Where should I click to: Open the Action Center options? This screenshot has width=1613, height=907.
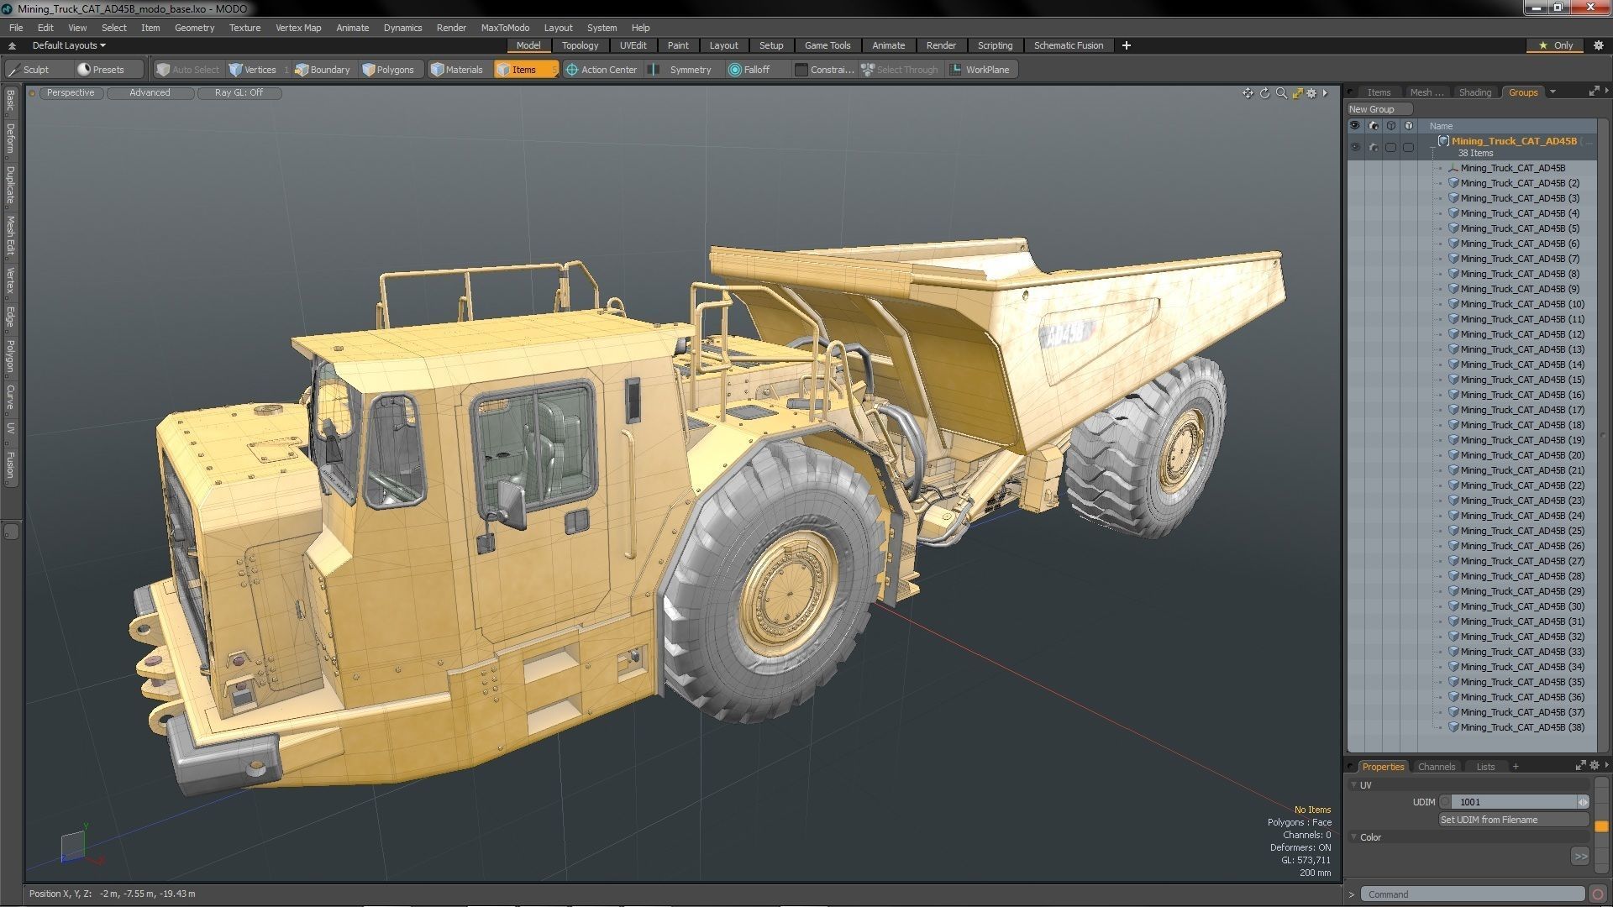click(602, 70)
